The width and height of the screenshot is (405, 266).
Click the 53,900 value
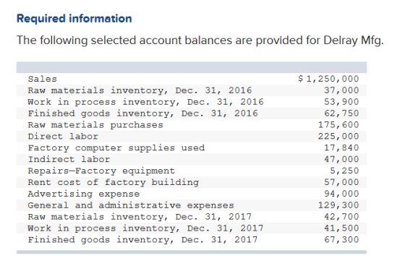coord(341,102)
